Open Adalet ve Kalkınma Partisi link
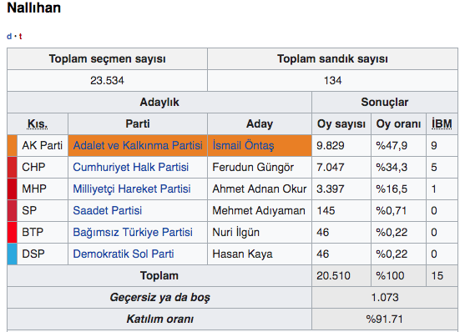The image size is (460, 332). pyautogui.click(x=138, y=145)
